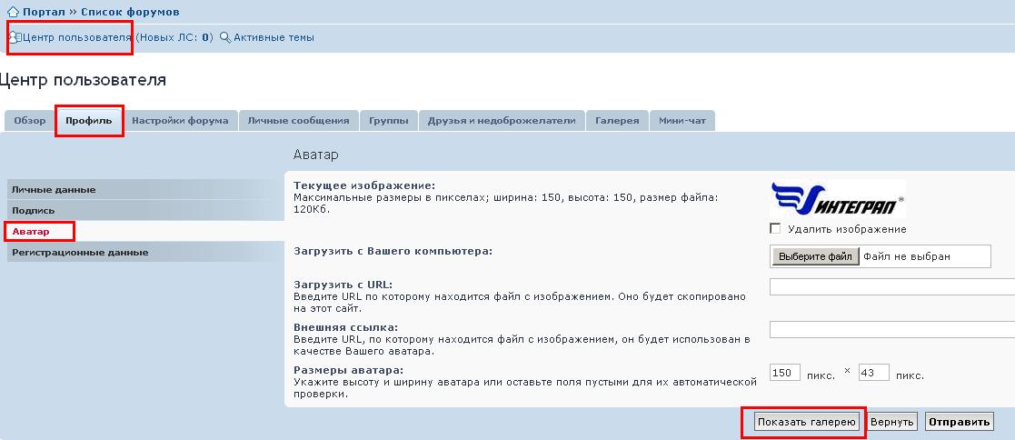
Task: Switch to the Мини-чат tab
Action: tap(682, 121)
